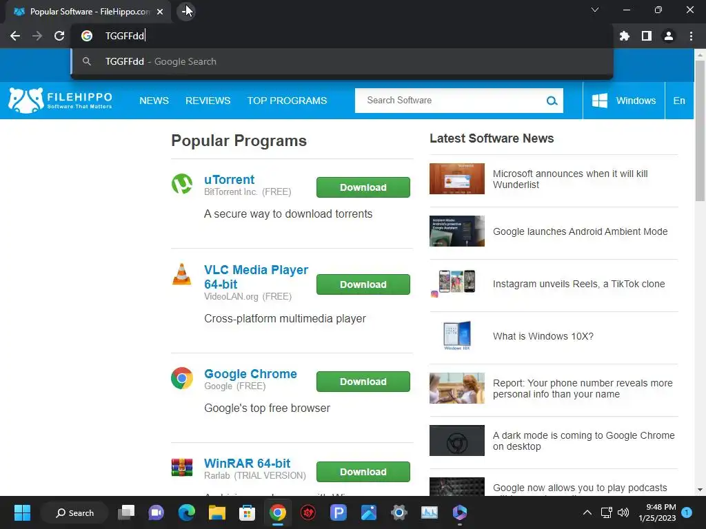Image resolution: width=706 pixels, height=529 pixels.
Task: Open the WinRAR 64-bit title link
Action: [x=248, y=464]
